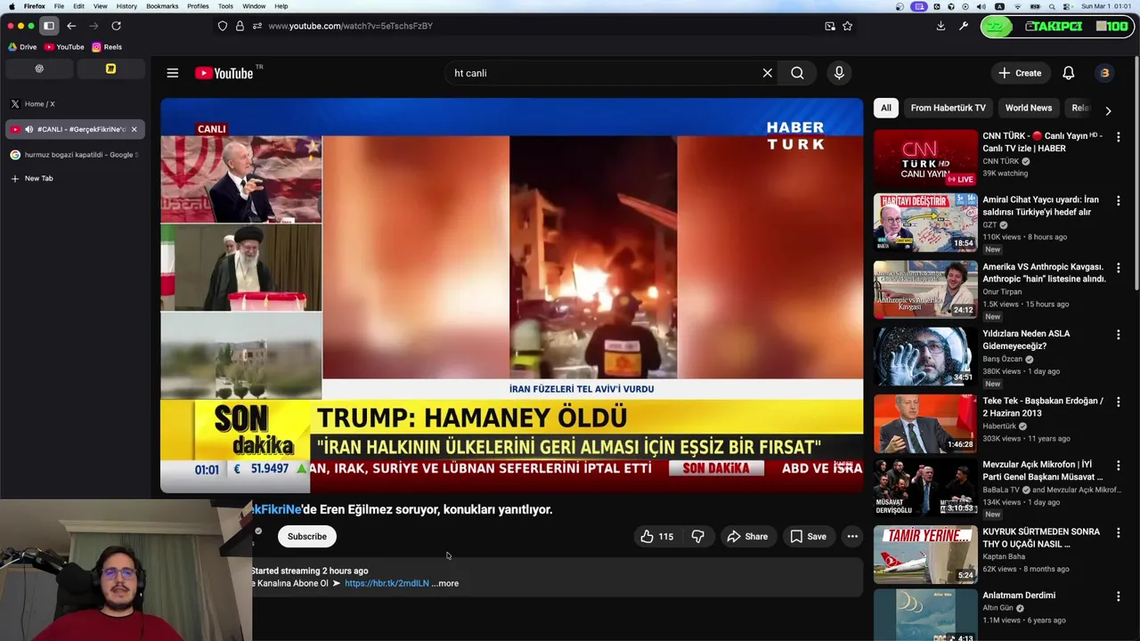Click the live video player

tap(511, 295)
